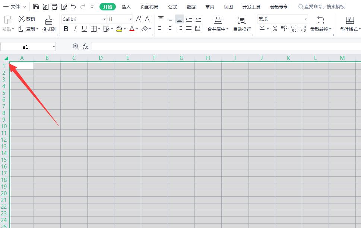This screenshot has height=228, width=361.
Task: Apply underline to selected cell
Action: (x=84, y=29)
